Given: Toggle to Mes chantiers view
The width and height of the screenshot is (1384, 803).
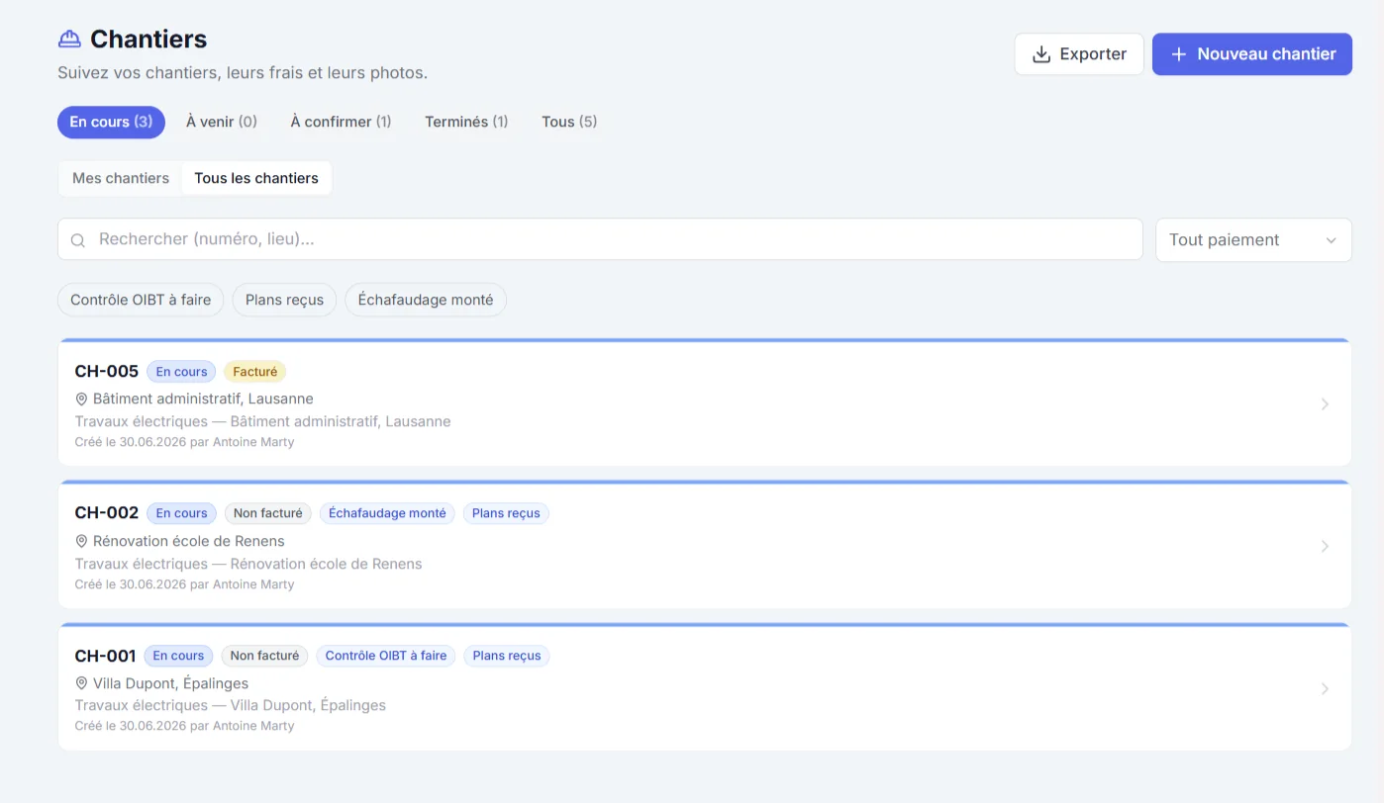Looking at the screenshot, I should [121, 179].
